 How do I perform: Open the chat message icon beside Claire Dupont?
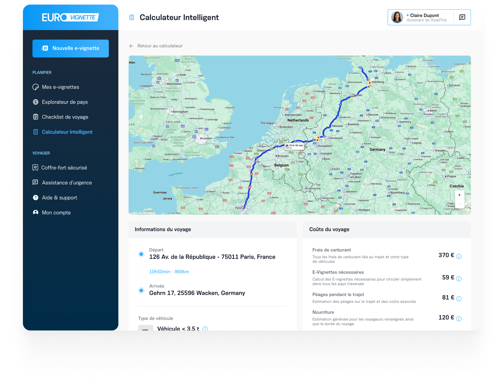tap(462, 17)
